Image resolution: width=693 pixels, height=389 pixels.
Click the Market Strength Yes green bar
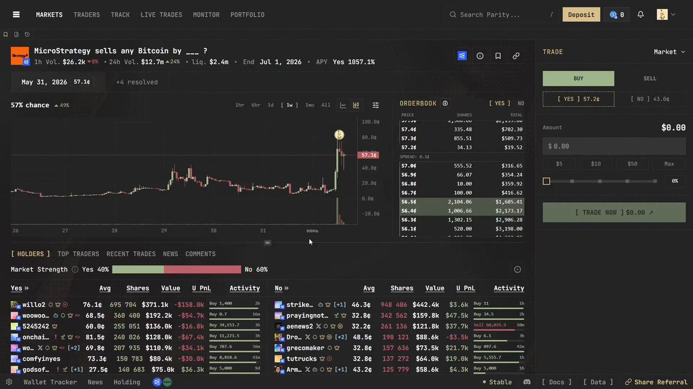[x=138, y=269]
